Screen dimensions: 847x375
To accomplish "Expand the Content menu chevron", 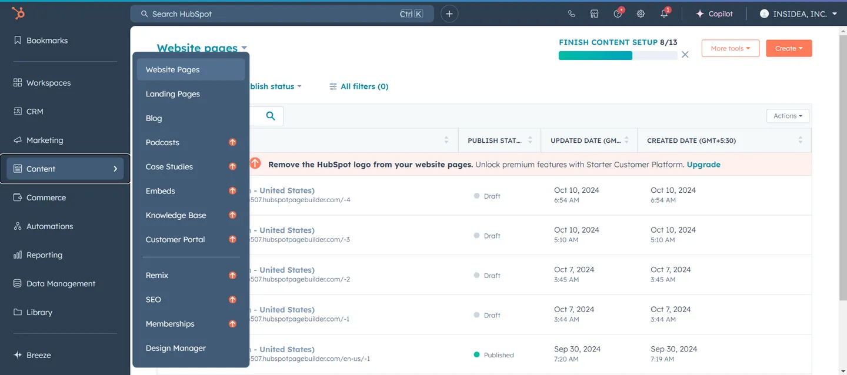I will pos(115,169).
